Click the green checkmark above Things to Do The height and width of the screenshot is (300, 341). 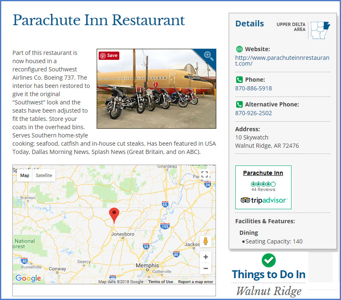pyautogui.click(x=269, y=260)
